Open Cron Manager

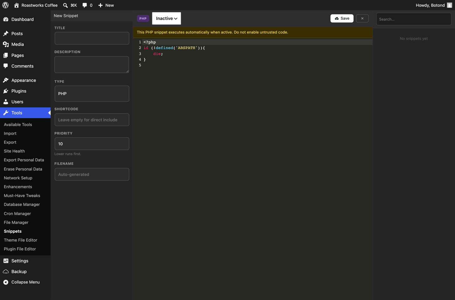17,213
